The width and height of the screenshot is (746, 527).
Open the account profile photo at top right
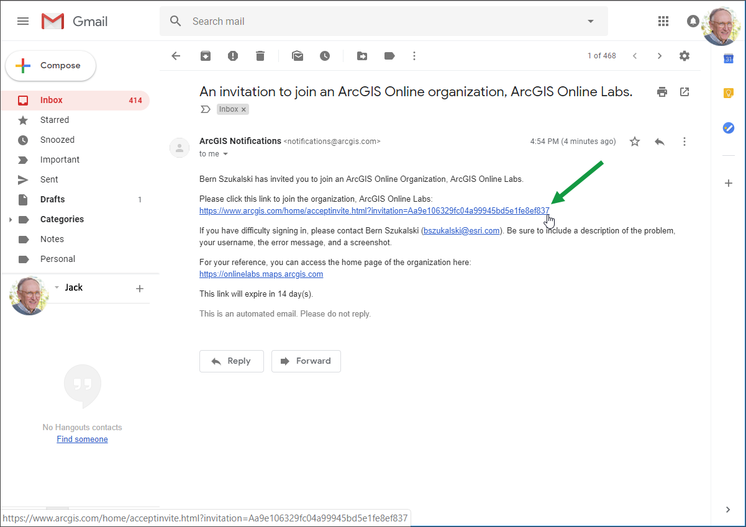pyautogui.click(x=721, y=25)
